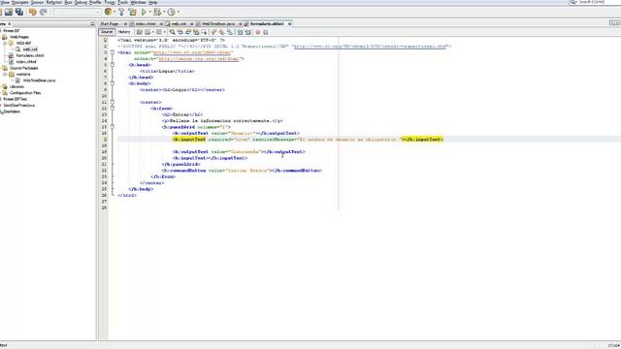Toggle Highlight Search editor icon
Viewport: 621px width, 349px height.
[x=196, y=32]
